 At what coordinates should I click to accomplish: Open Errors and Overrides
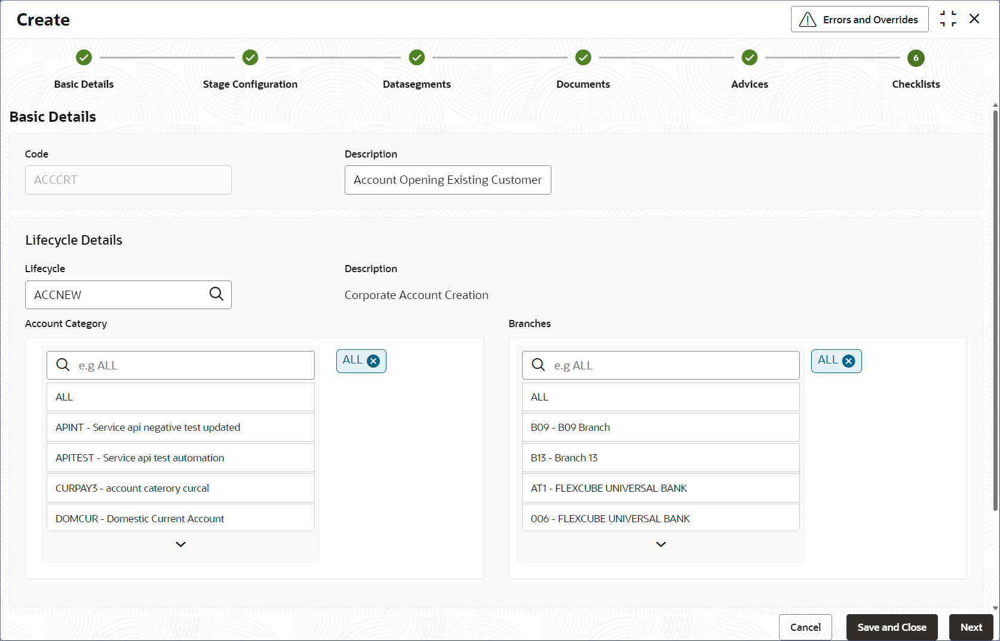[860, 19]
